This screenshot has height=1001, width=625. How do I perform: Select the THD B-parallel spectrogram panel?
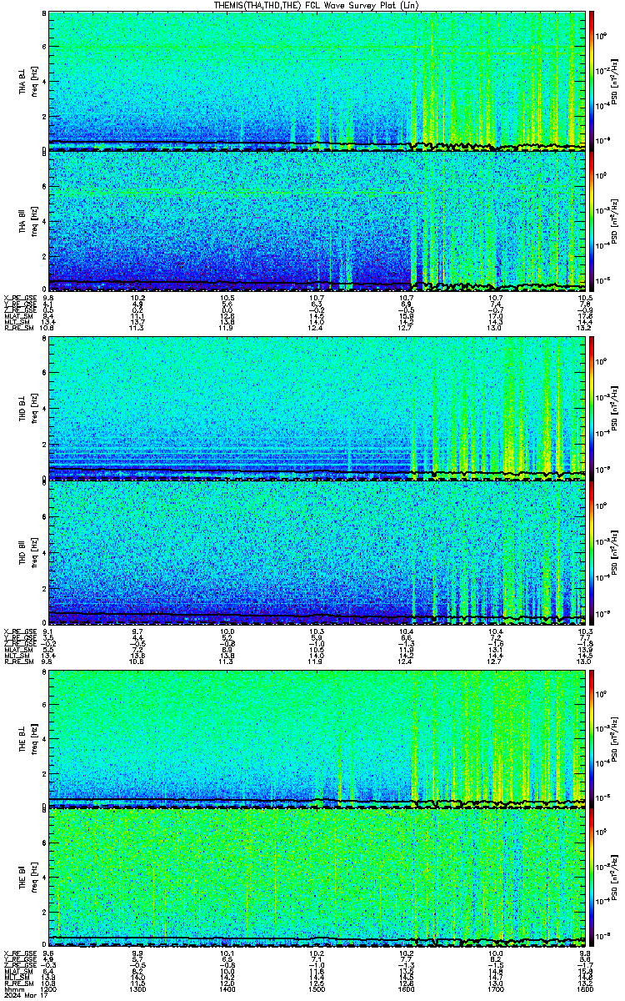point(317,551)
